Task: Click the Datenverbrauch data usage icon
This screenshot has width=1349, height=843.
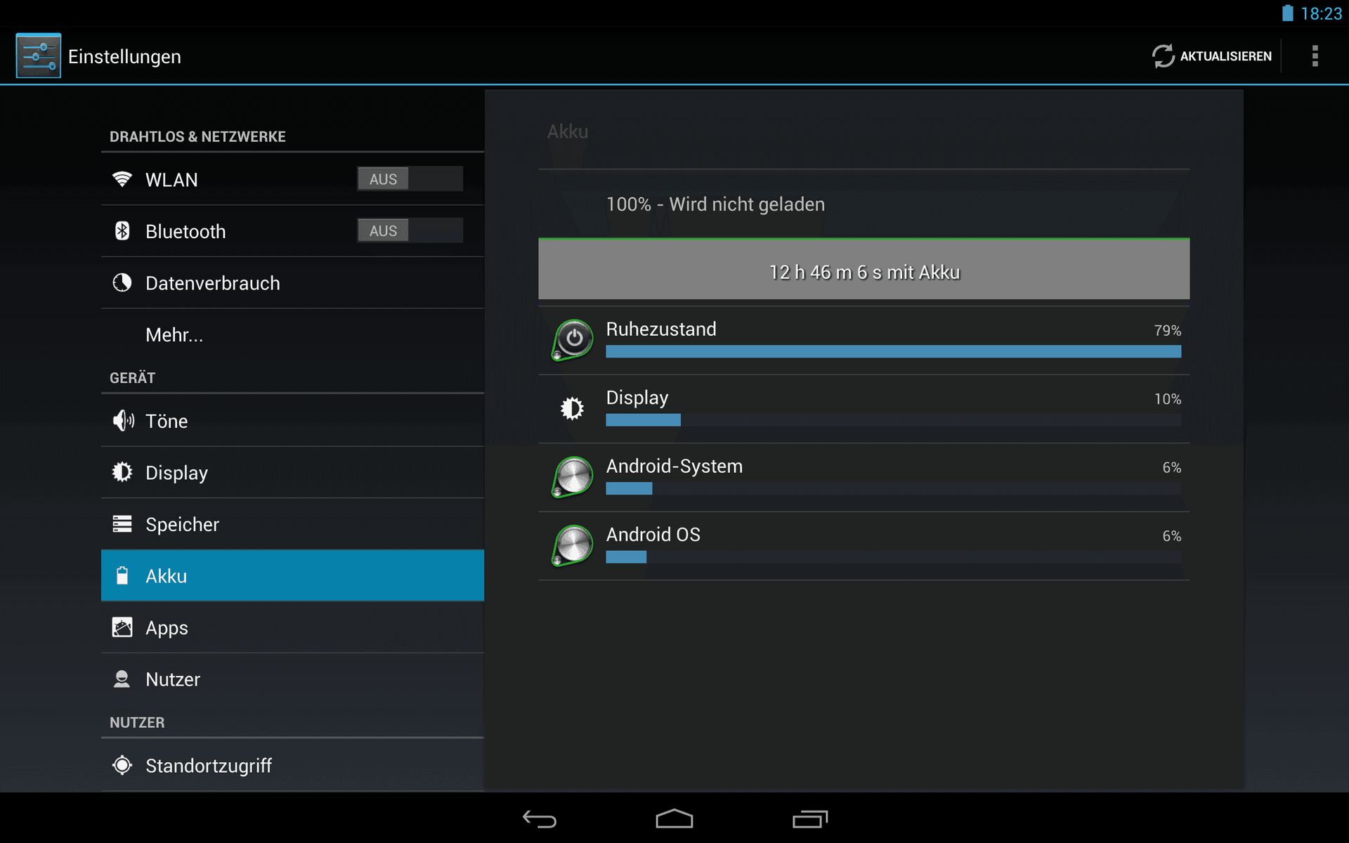Action: point(122,282)
